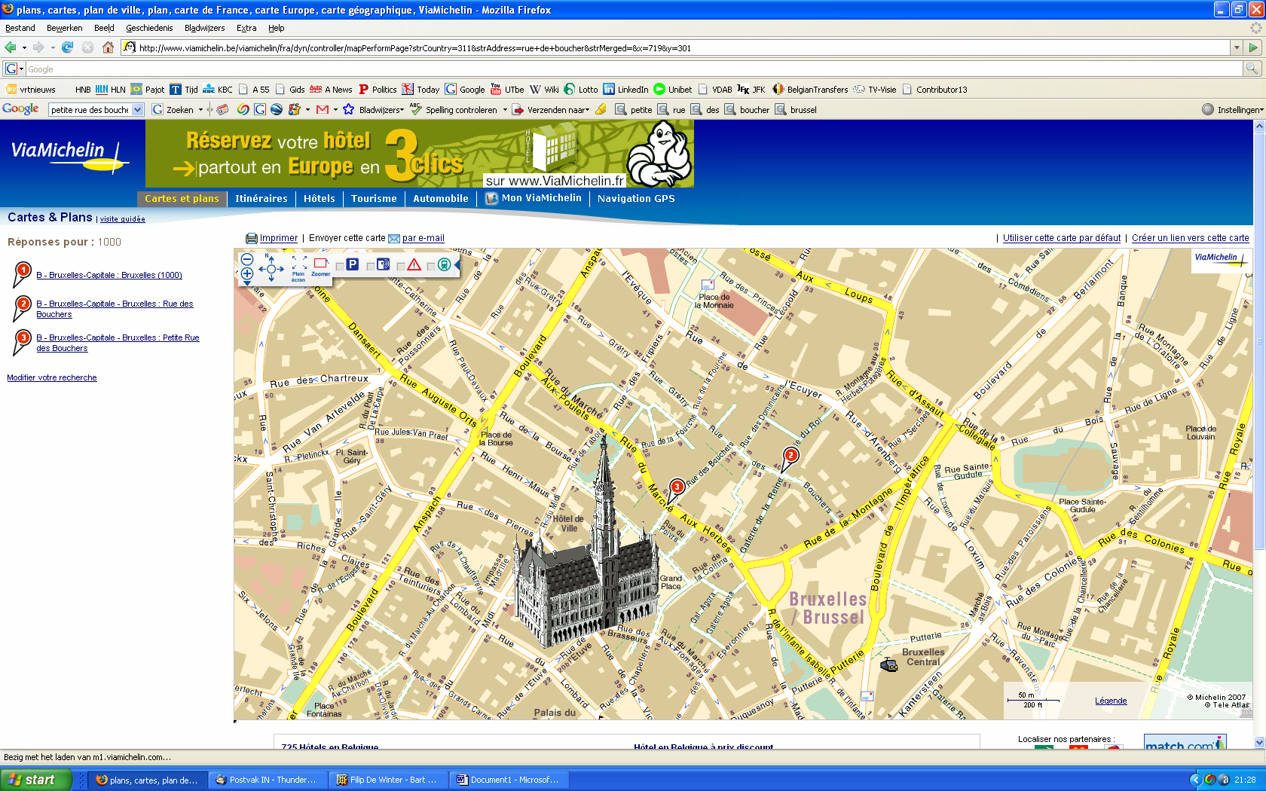Open the map Légende link
1266x791 pixels.
1111,701
